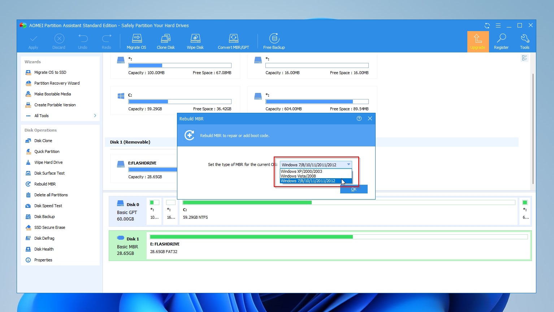Open the hamburger menu in title bar
The width and height of the screenshot is (554, 312).
[x=498, y=26]
